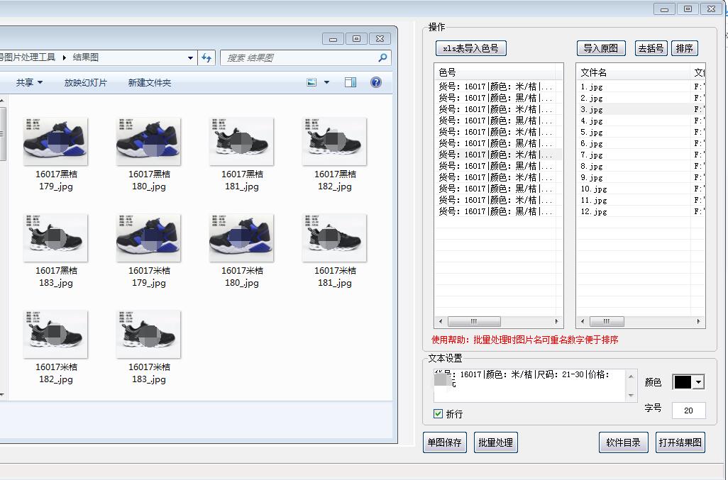The image size is (728, 480).
Task: Select thumbnail 16017米桔183_jpg
Action: [x=148, y=347]
